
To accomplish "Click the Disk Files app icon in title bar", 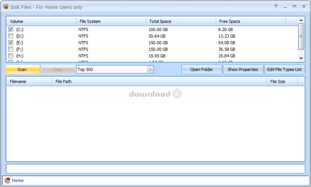I will (5, 7).
